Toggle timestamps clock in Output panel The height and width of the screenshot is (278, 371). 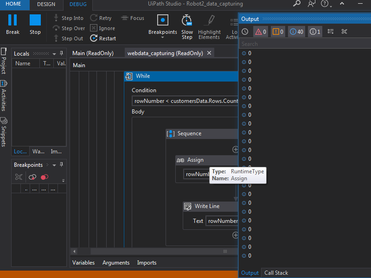[x=245, y=32]
